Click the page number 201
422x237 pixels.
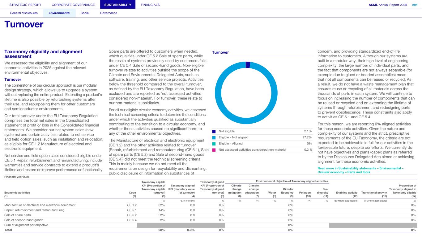click(x=415, y=5)
